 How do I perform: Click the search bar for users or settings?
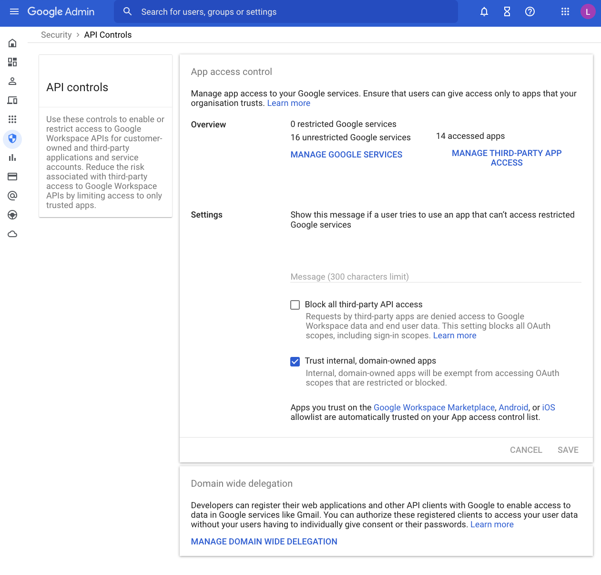click(x=286, y=12)
